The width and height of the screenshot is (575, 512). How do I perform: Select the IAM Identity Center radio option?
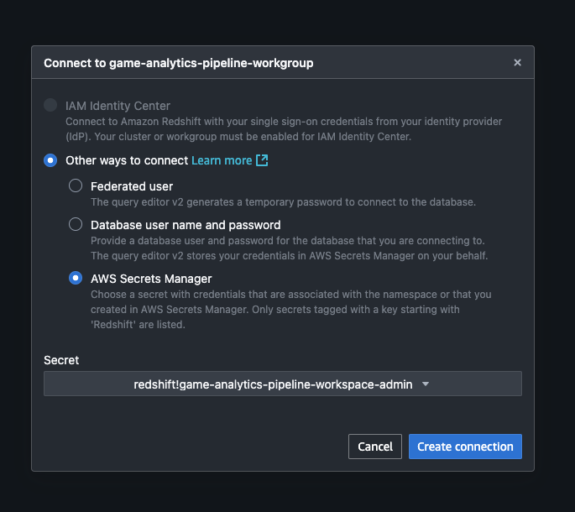tap(50, 105)
